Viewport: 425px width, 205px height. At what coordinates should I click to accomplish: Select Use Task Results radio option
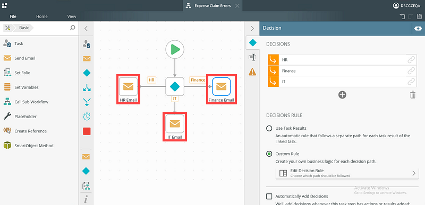click(269, 128)
